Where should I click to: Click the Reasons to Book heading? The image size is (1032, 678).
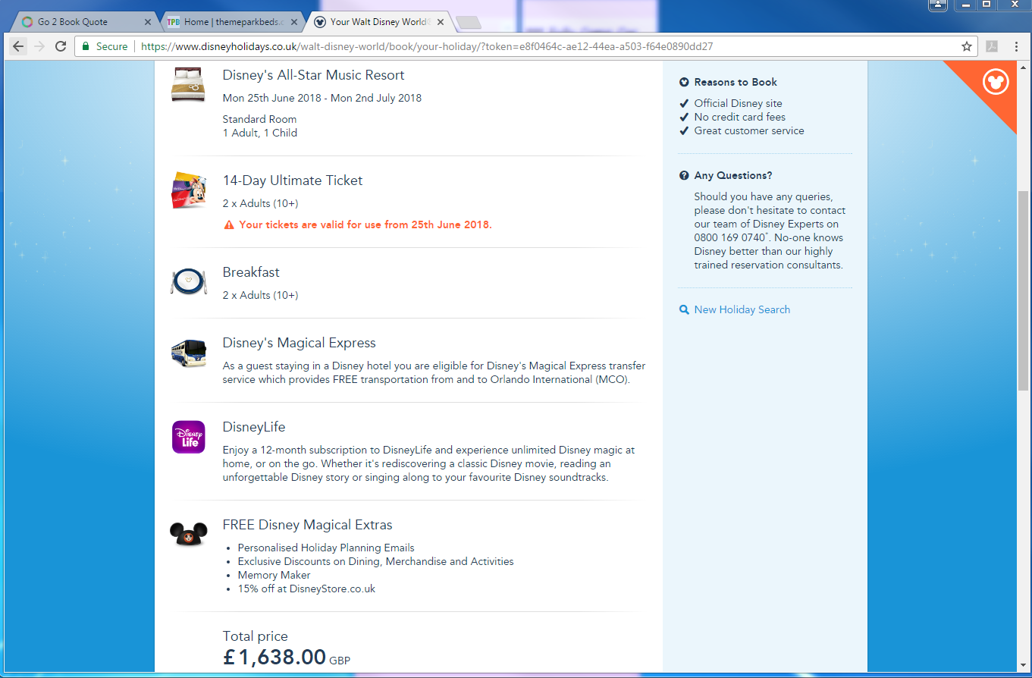point(736,82)
